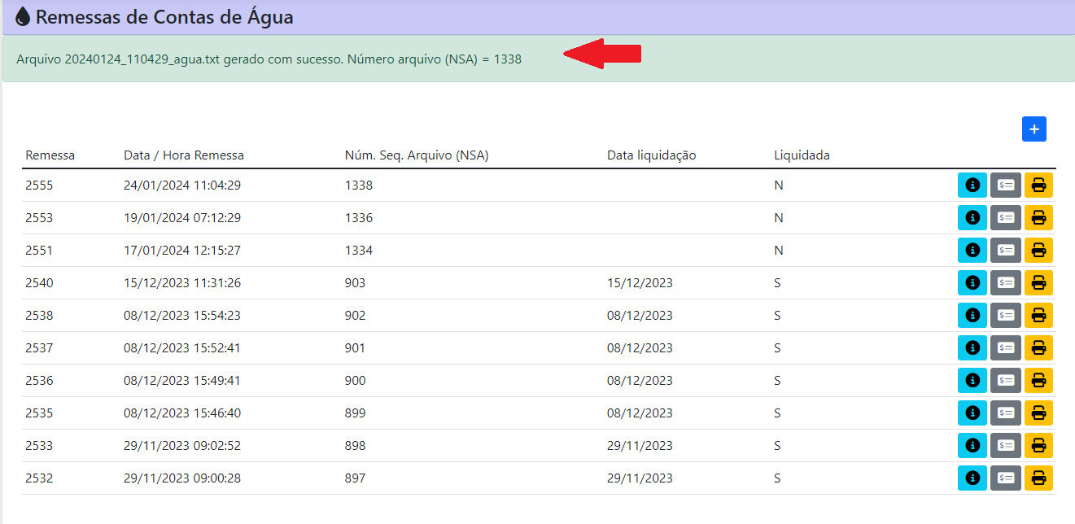Click the blue plus button to add remessa
The height and width of the screenshot is (524, 1075).
pyautogui.click(x=1034, y=129)
